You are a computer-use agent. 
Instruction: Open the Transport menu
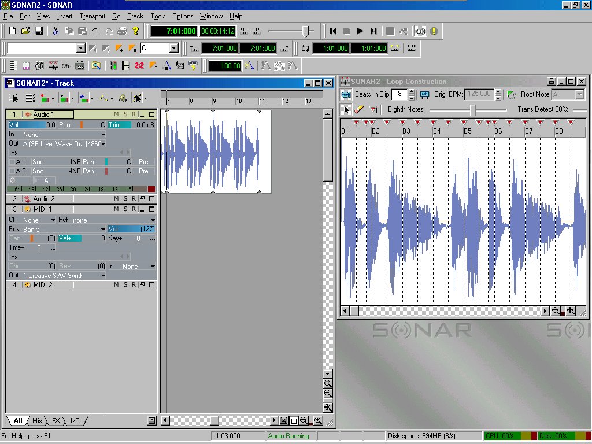92,16
